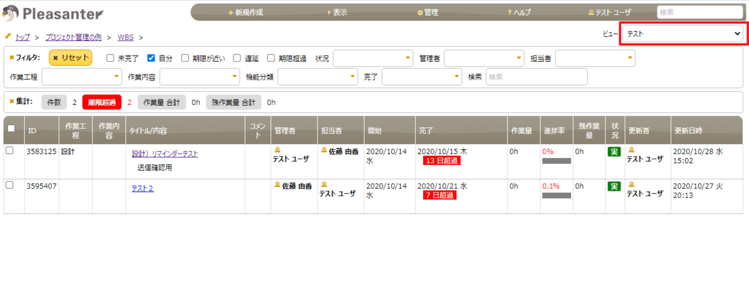
Task: Click progress bar for 0.1% row
Action: tap(557, 196)
